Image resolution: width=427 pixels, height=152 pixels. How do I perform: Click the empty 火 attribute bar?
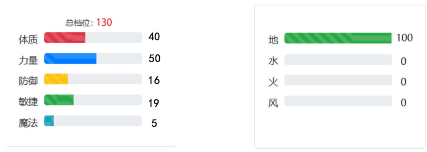point(338,80)
